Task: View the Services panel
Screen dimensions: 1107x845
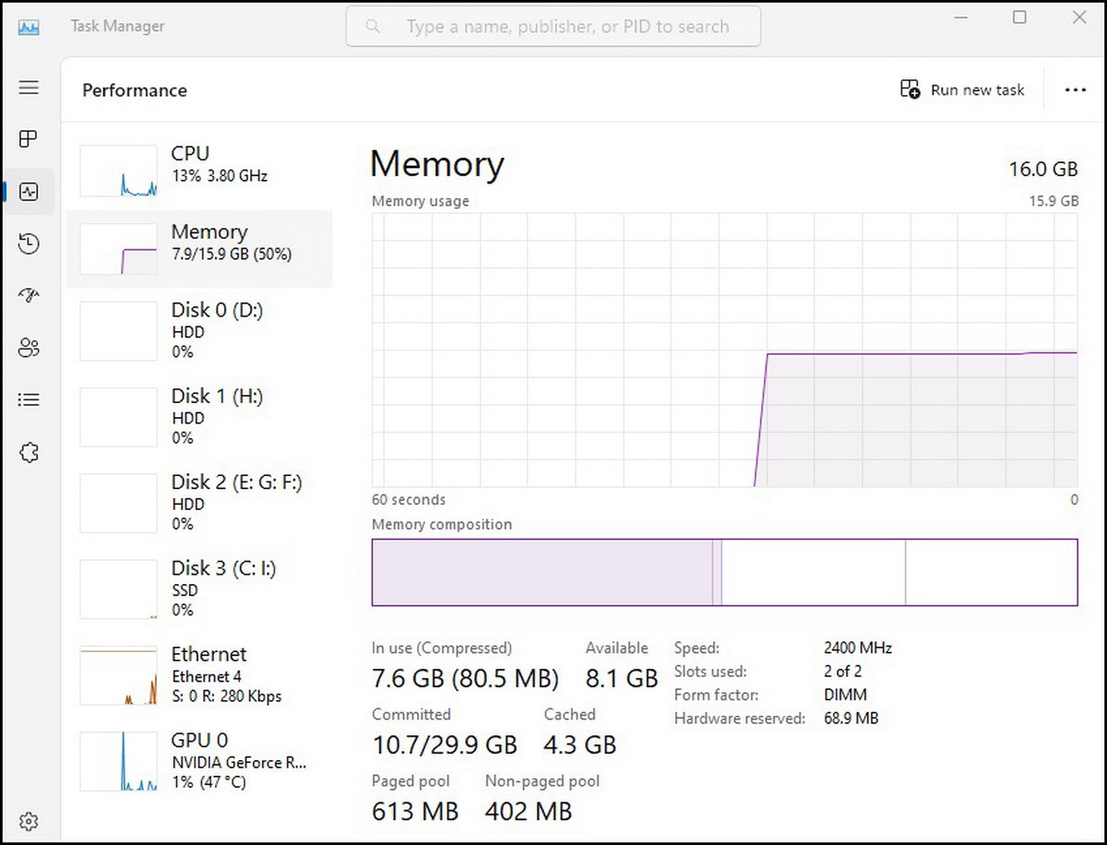Action: click(29, 452)
